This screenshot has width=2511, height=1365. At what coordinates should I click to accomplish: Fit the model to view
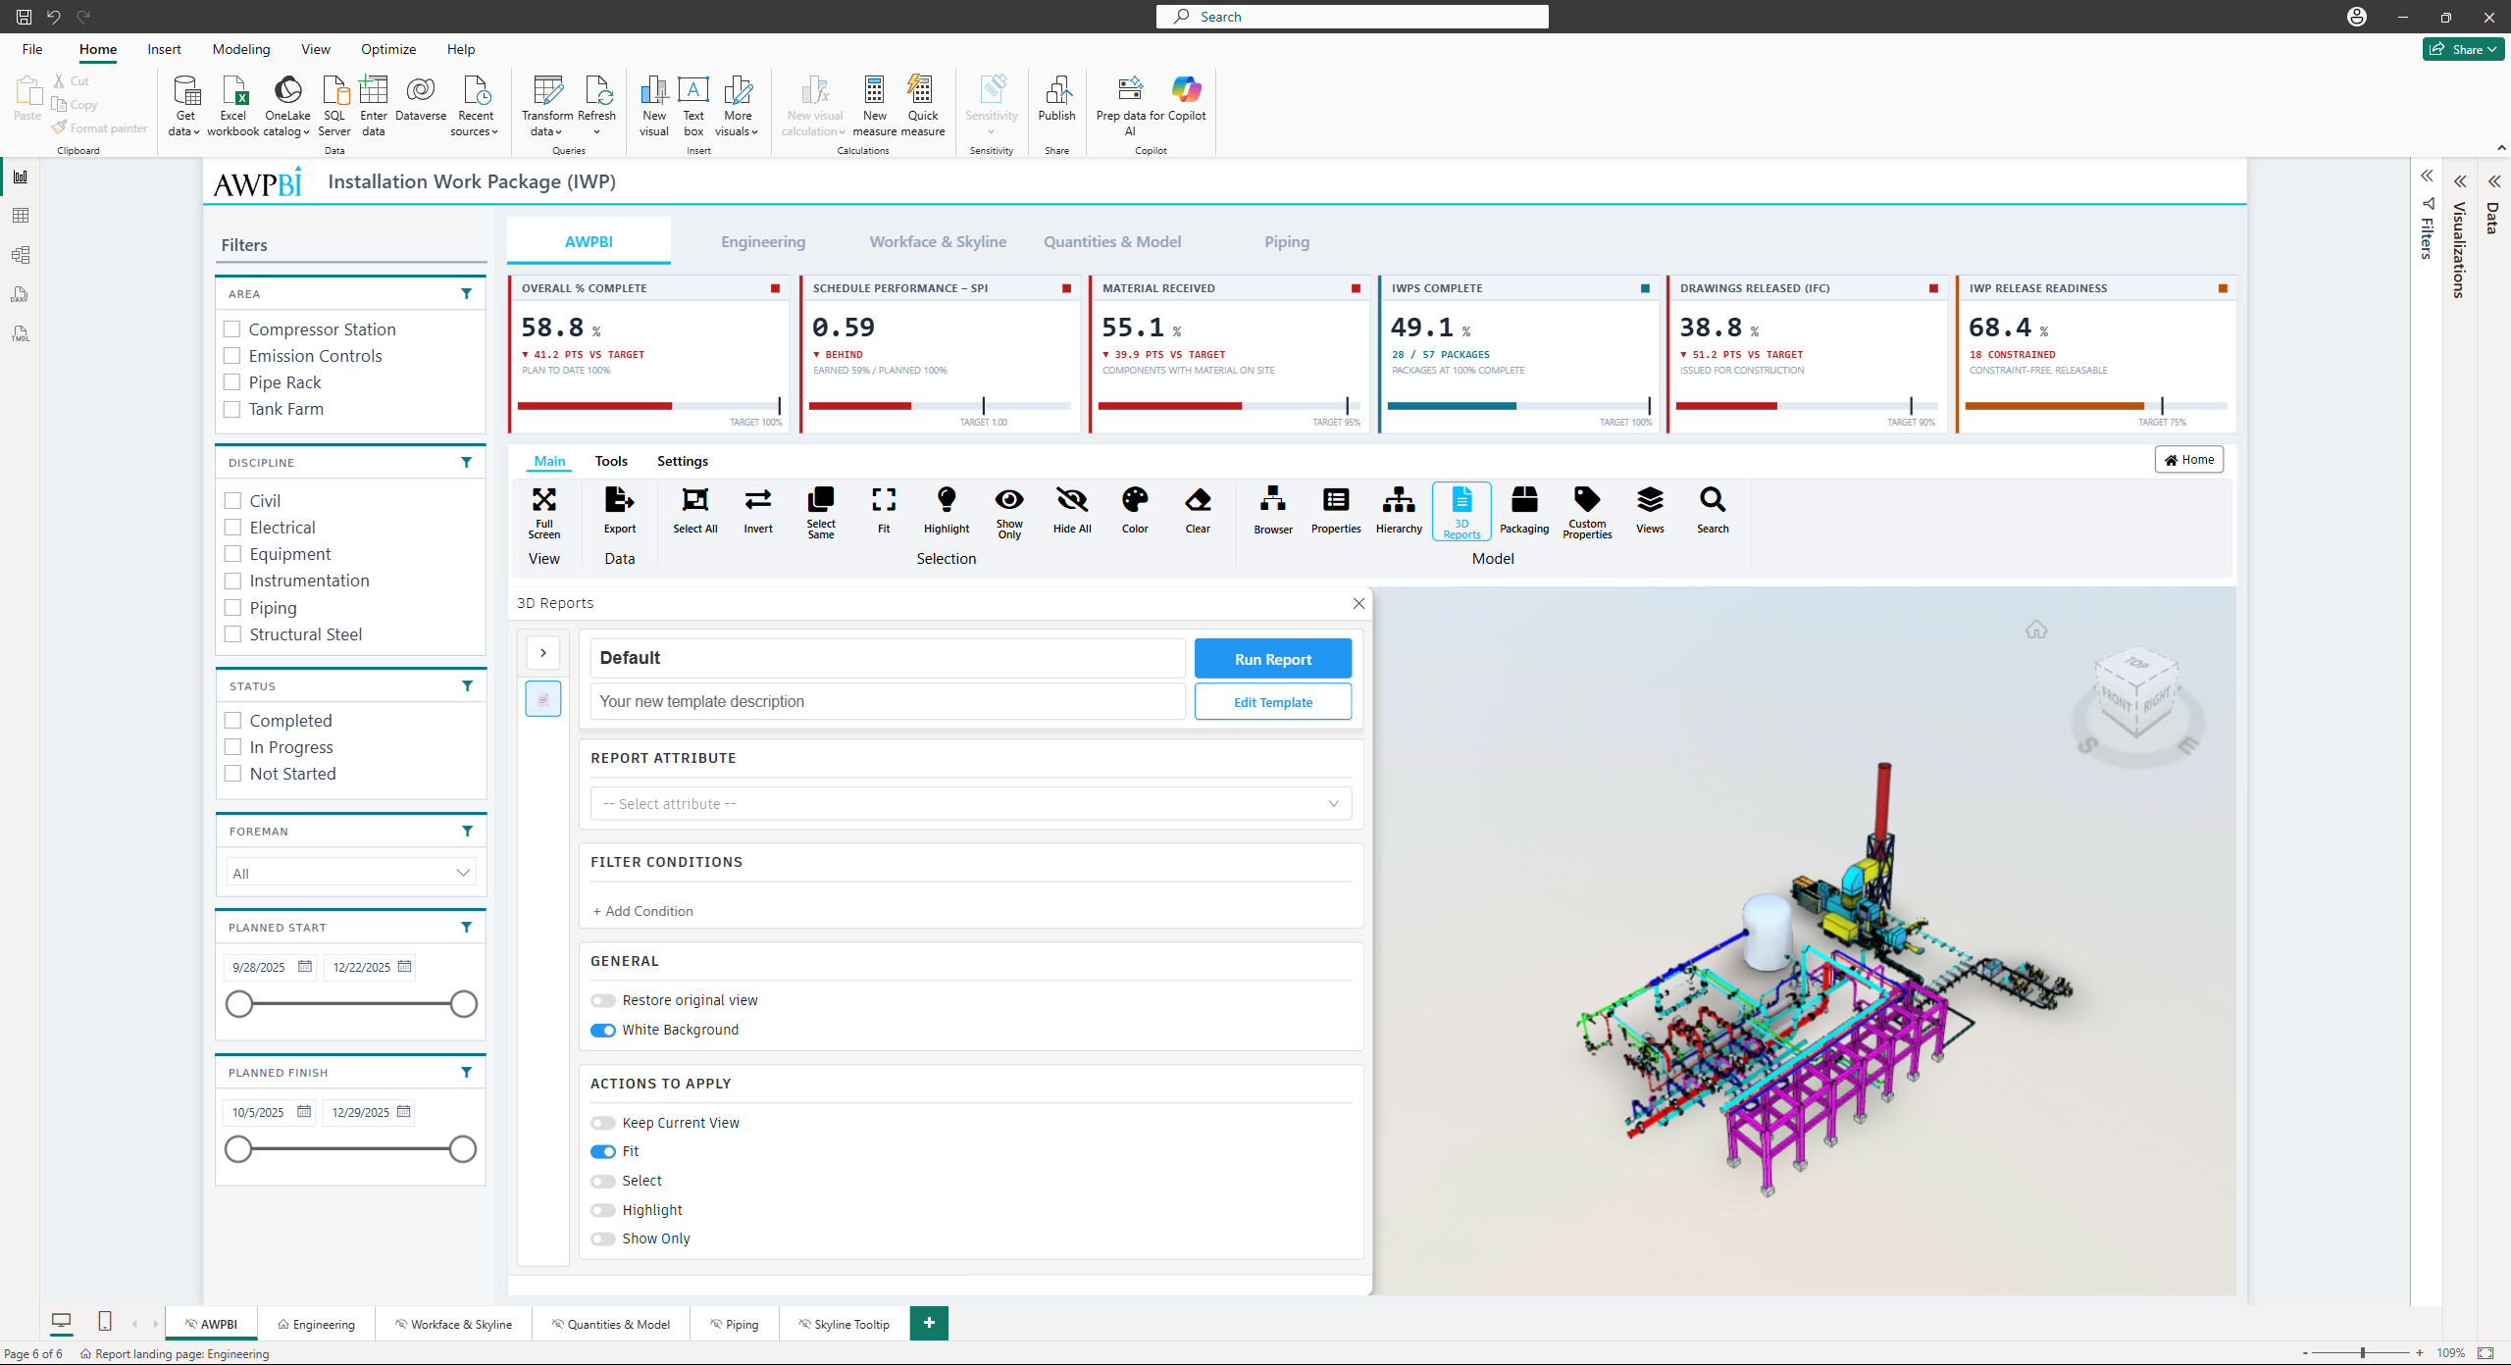point(883,512)
